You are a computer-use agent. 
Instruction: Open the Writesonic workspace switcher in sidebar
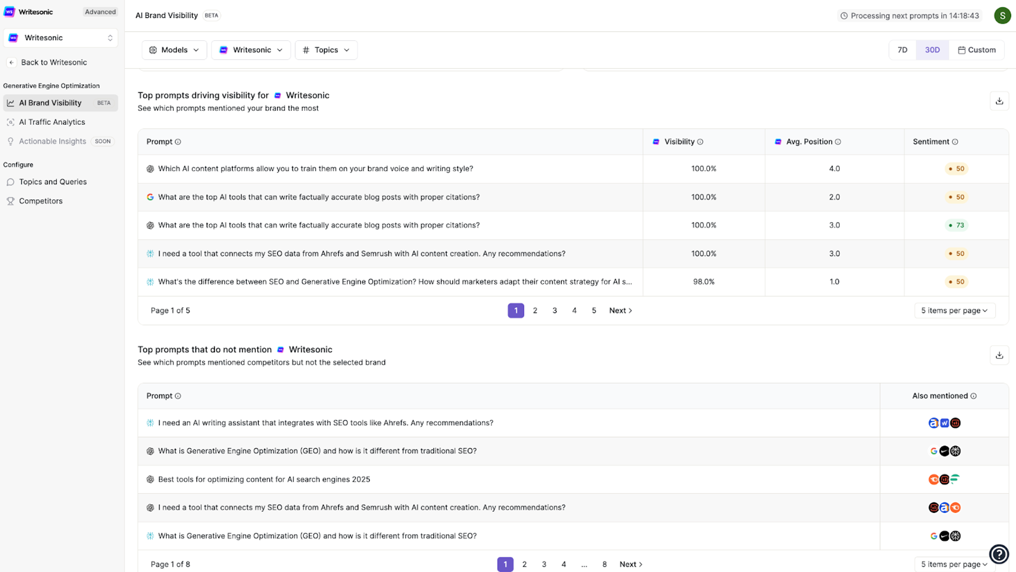[61, 38]
